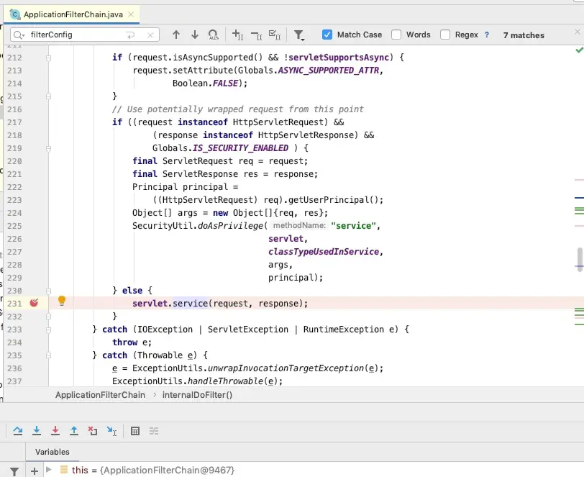Screen dimensions: 584x477
Task: Expand the 'this' variable node
Action: click(48, 470)
